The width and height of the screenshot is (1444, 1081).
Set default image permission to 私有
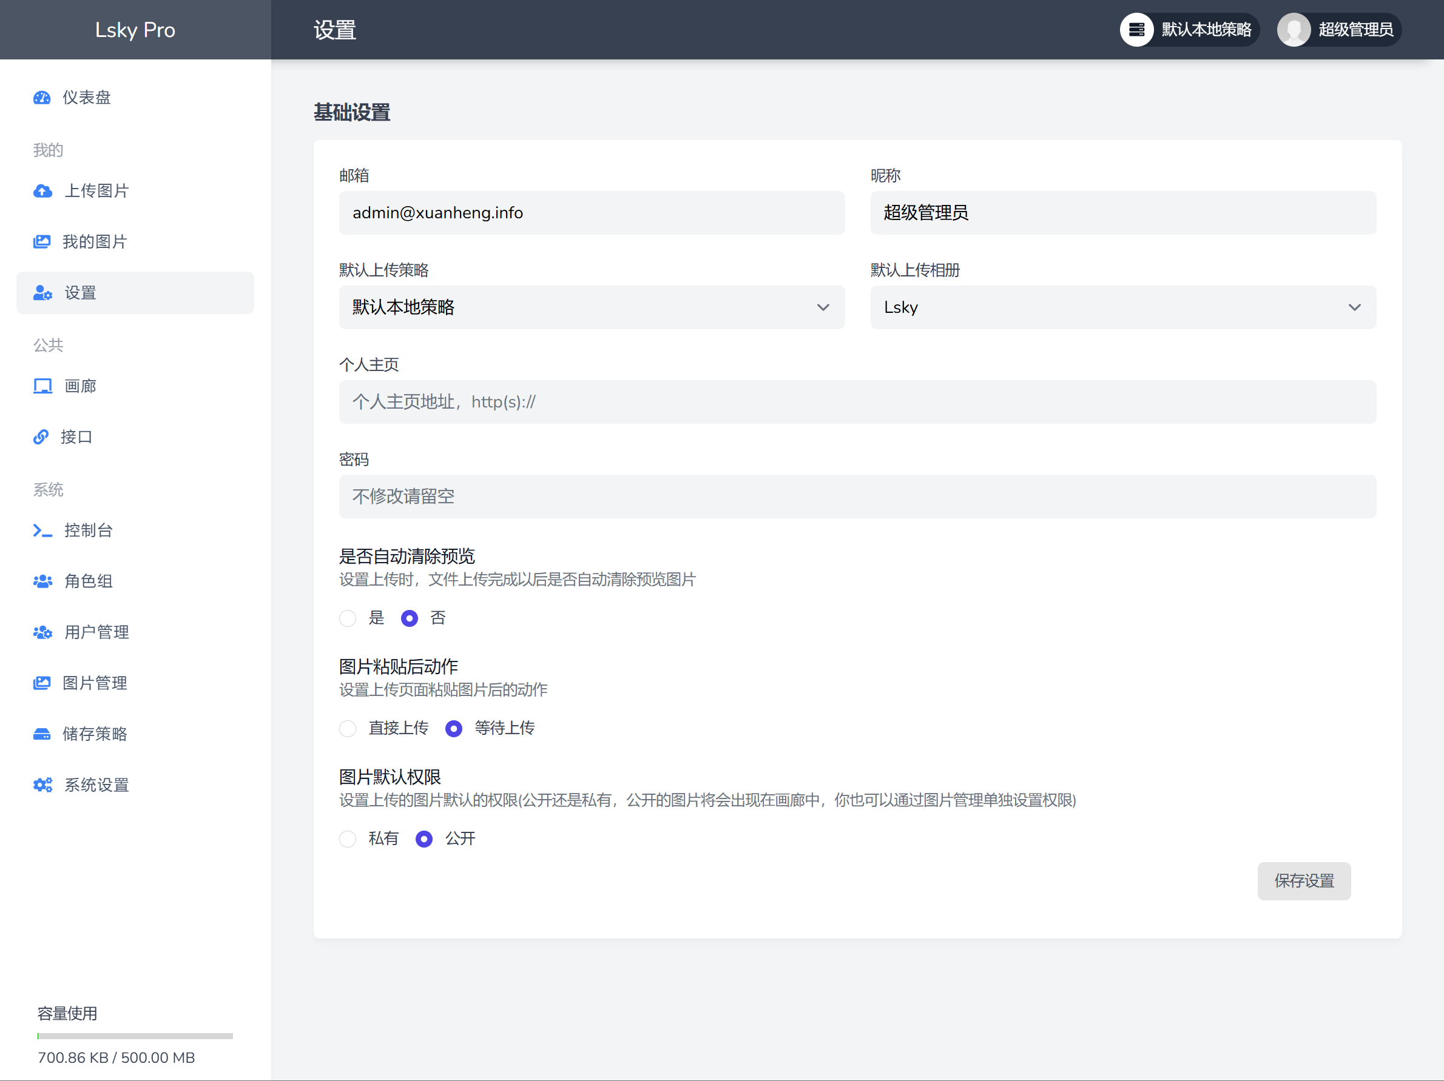[x=348, y=839]
